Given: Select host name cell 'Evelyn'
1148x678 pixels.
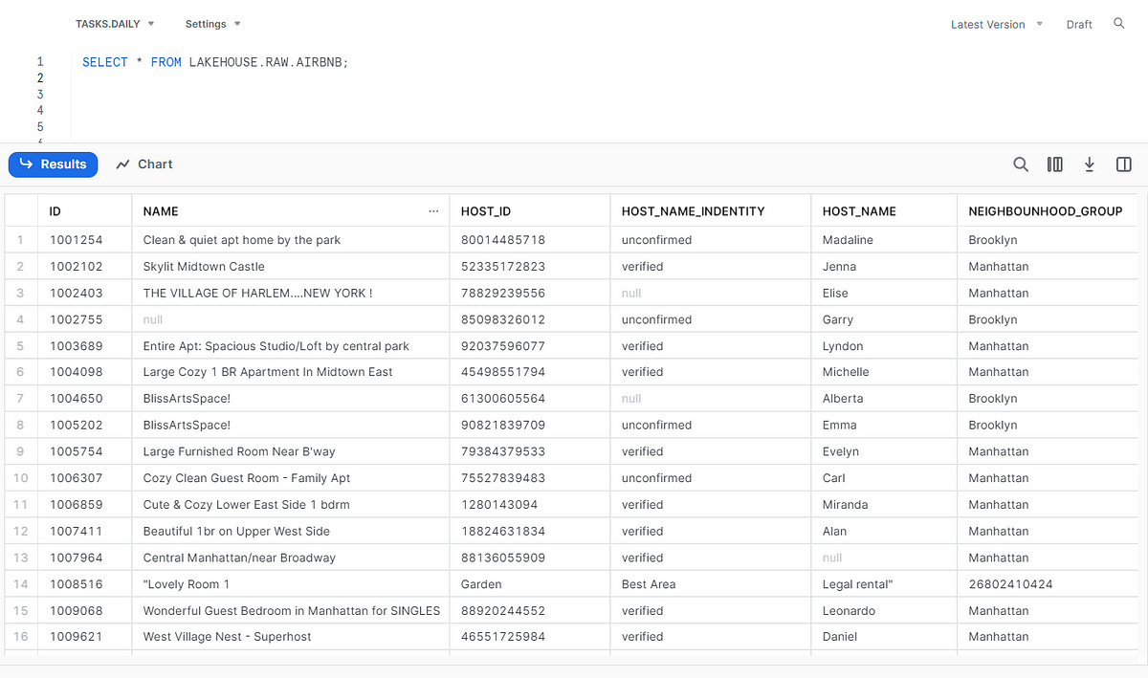Looking at the screenshot, I should tap(883, 451).
